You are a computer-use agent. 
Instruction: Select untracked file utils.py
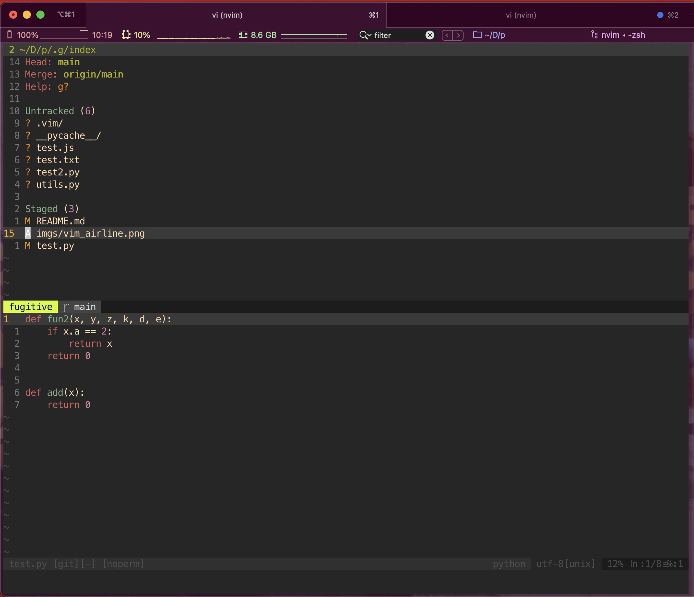pos(57,185)
